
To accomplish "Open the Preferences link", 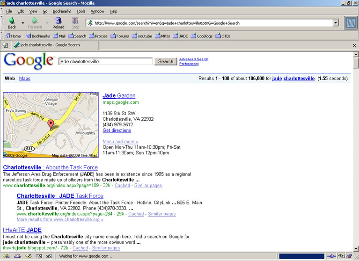I will click(189, 64).
